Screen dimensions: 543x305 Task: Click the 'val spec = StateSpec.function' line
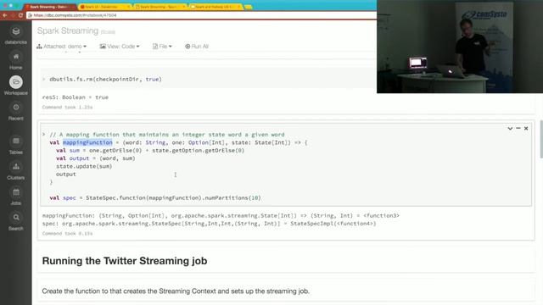[x=155, y=197]
